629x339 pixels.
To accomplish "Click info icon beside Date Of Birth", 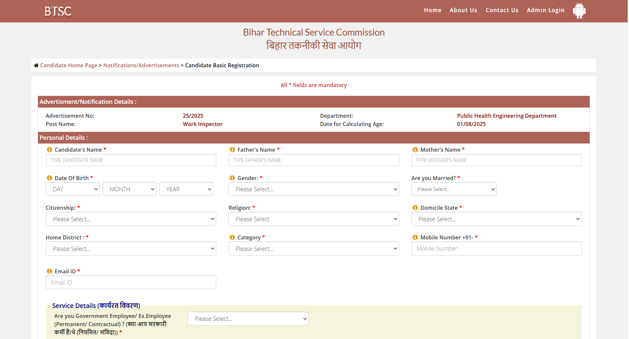I will click(x=50, y=178).
